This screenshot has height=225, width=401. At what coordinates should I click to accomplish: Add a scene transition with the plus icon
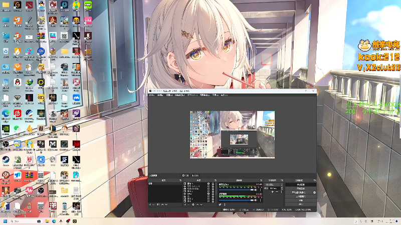[x=273, y=192]
